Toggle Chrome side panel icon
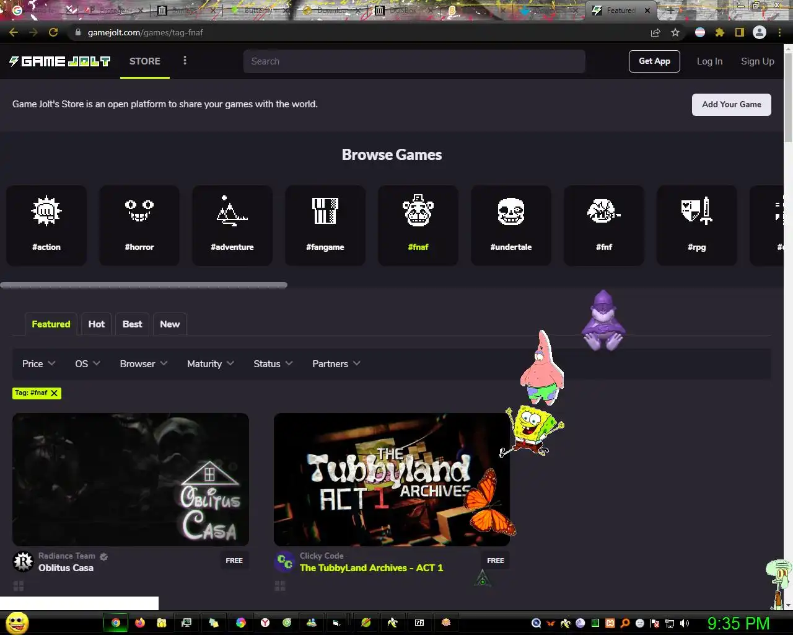The image size is (793, 635). click(739, 32)
